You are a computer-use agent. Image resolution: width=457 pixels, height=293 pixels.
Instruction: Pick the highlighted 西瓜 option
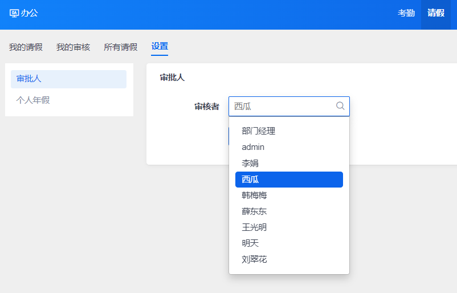(289, 180)
